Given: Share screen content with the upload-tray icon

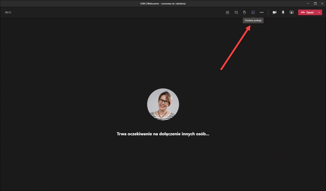Looking at the screenshot, I should point(291,12).
